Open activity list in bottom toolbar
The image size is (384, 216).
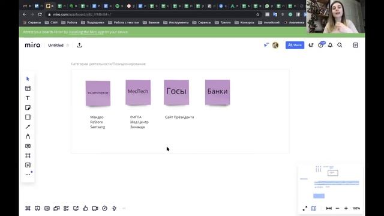66,208
